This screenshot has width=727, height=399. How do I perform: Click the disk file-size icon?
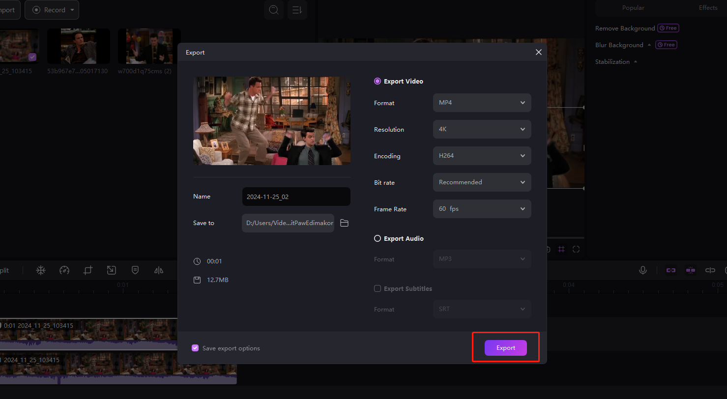click(x=197, y=280)
